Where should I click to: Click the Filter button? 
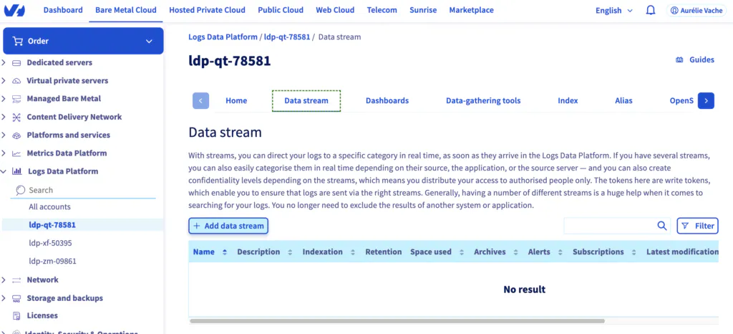tap(697, 226)
